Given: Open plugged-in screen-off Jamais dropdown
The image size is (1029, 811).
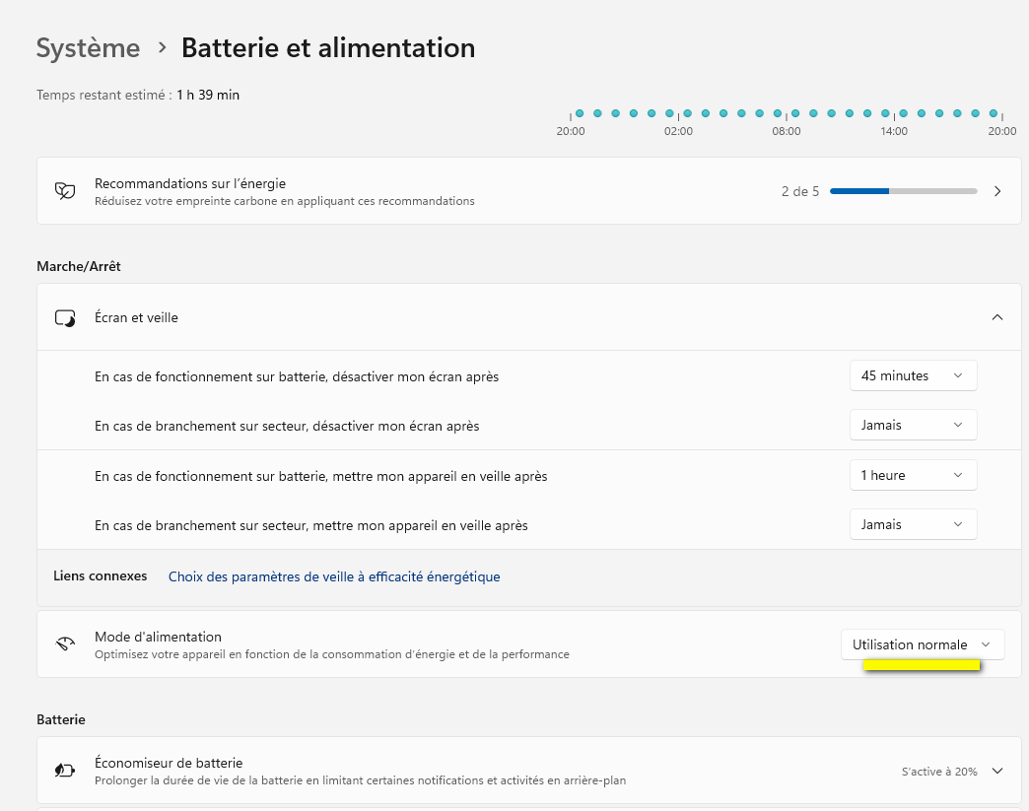Looking at the screenshot, I should click(x=913, y=425).
